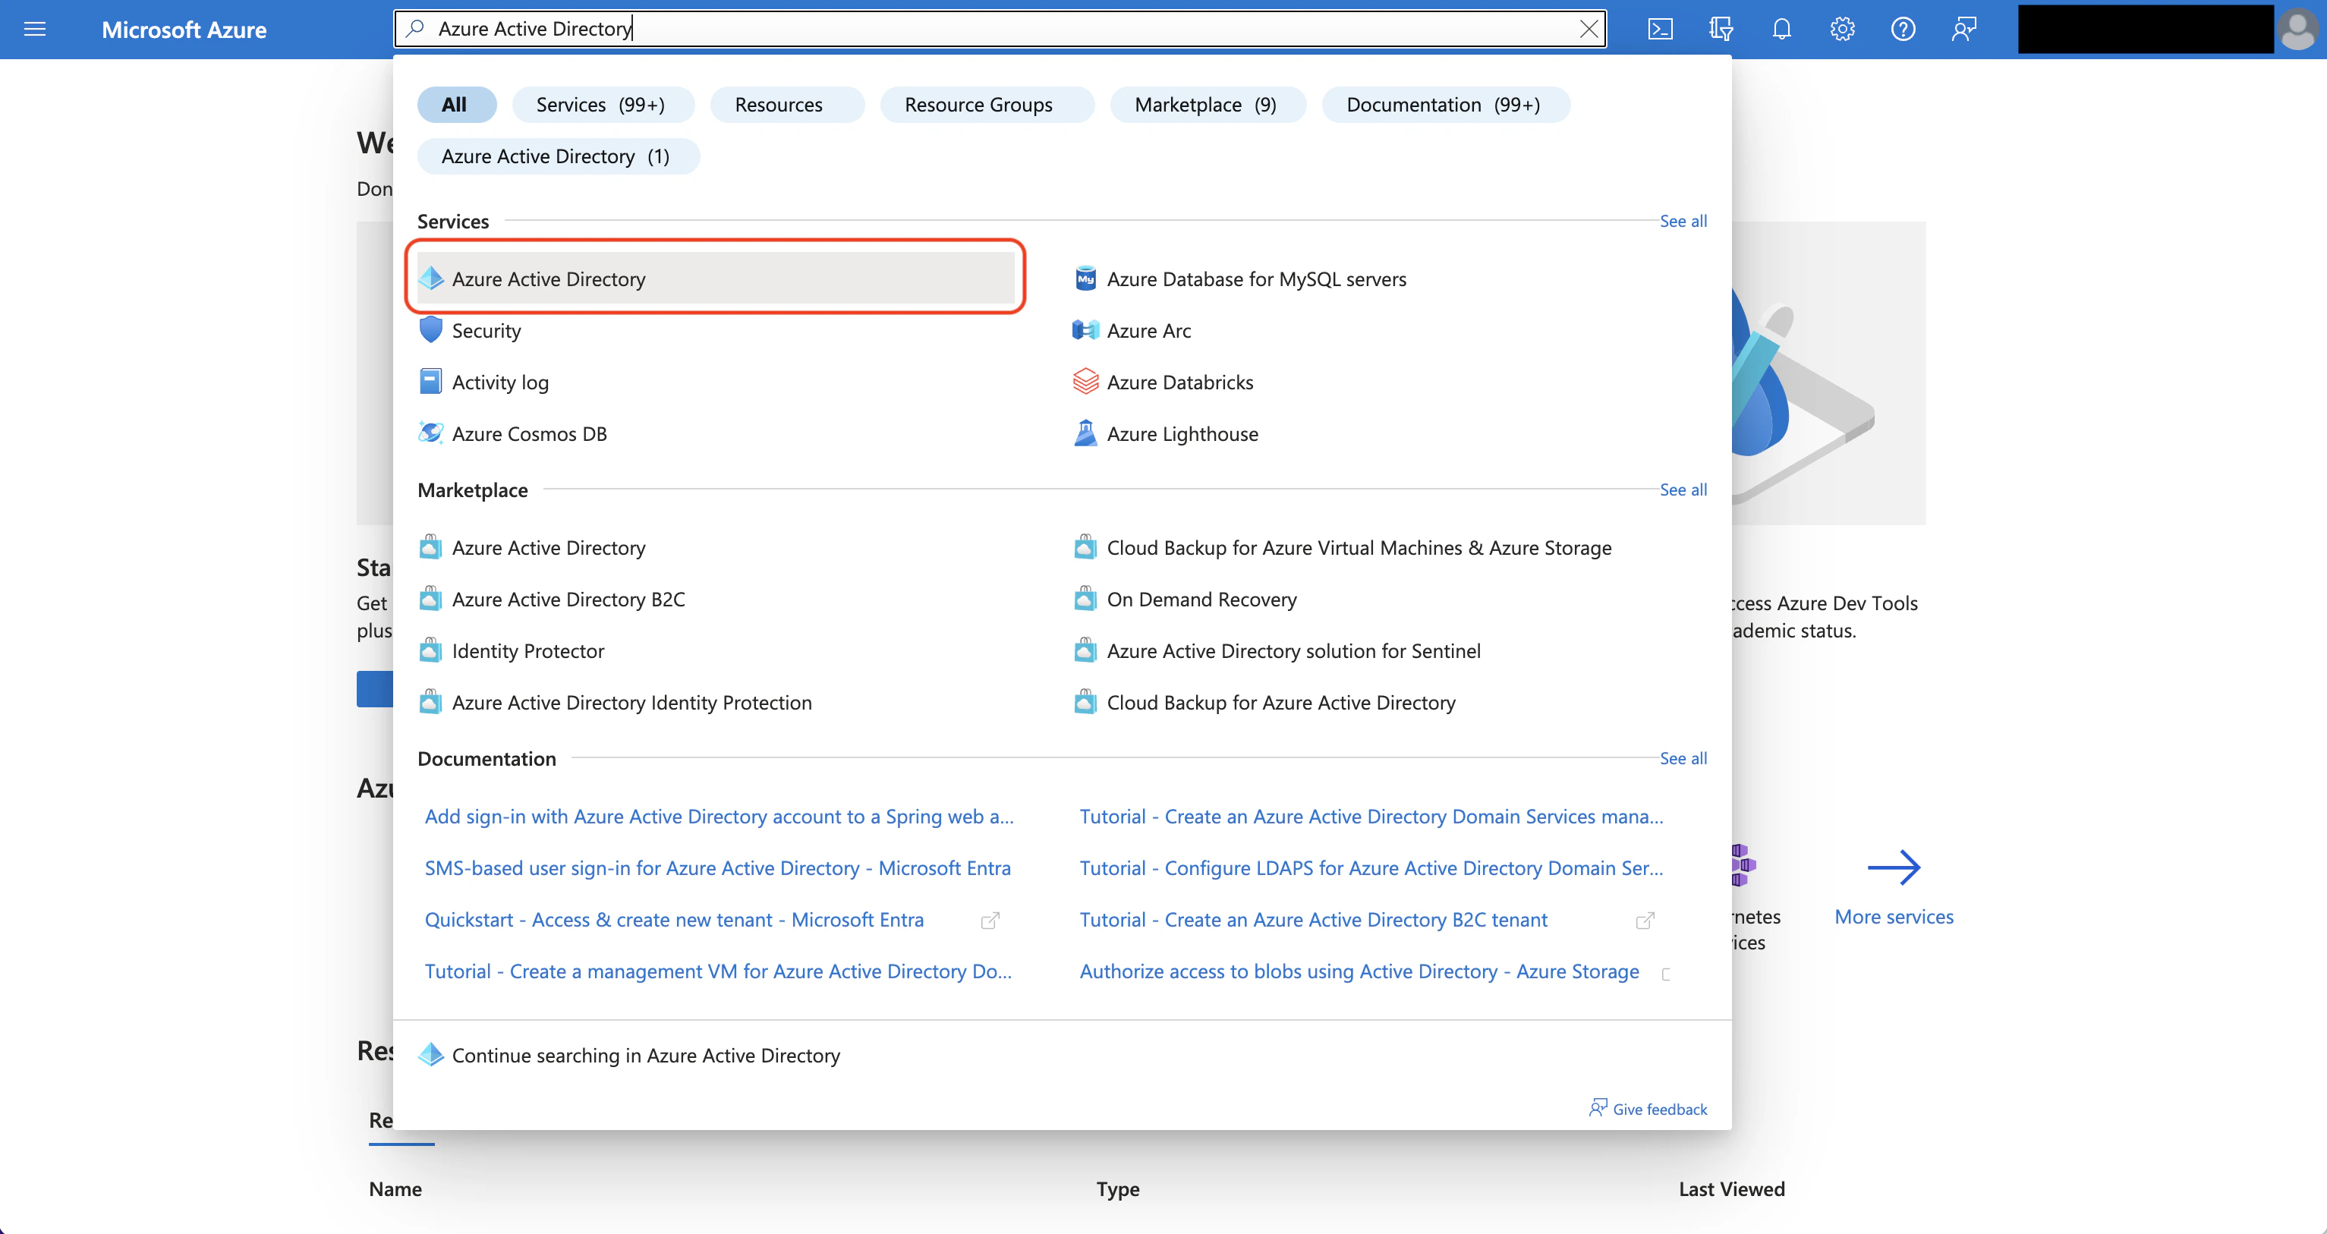The height and width of the screenshot is (1234, 2327).
Task: Open Tutorial Create Domain Services managed domain
Action: click(x=1371, y=817)
